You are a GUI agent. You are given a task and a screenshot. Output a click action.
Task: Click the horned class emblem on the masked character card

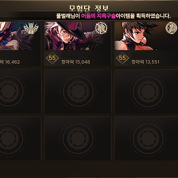(x=31, y=28)
